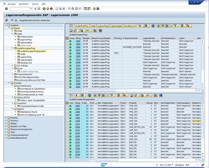Click the highlighted Normalpo cell in row 1909
This screenshot has width=209, height=168.
(x=197, y=121)
